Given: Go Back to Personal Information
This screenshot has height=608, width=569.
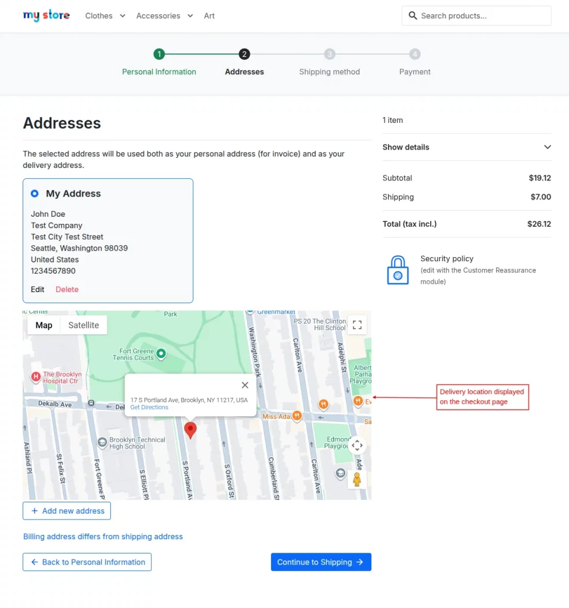Looking at the screenshot, I should 87,562.
